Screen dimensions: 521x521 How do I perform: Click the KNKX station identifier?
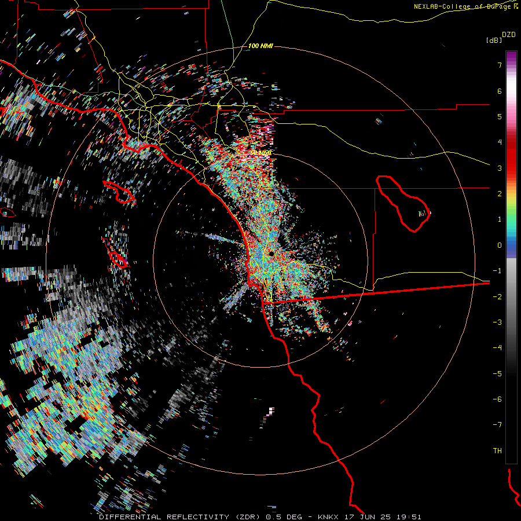click(x=328, y=517)
